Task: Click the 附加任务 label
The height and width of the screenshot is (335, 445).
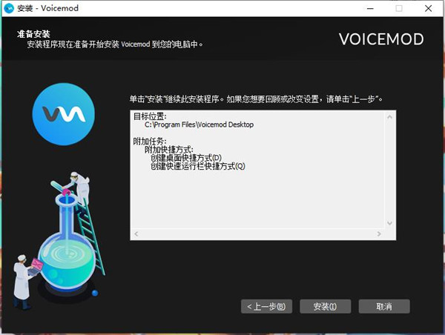Action: (150, 141)
